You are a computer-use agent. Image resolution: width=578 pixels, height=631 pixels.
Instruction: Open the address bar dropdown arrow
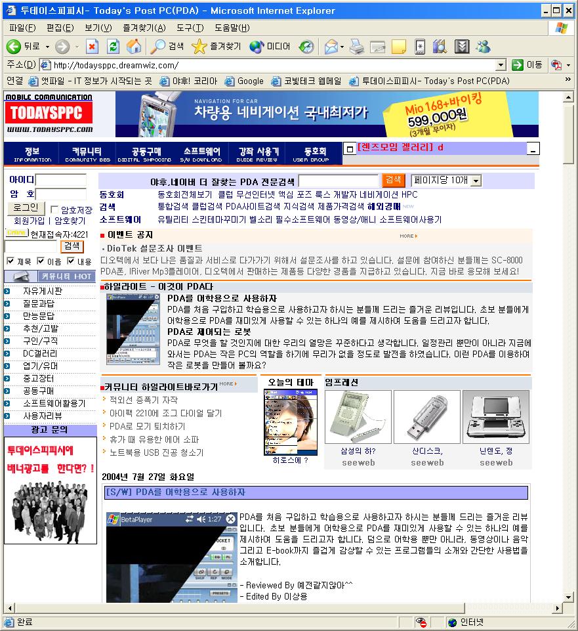[x=501, y=64]
